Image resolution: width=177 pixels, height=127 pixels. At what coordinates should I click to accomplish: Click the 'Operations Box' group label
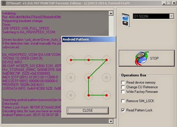pos(134,75)
